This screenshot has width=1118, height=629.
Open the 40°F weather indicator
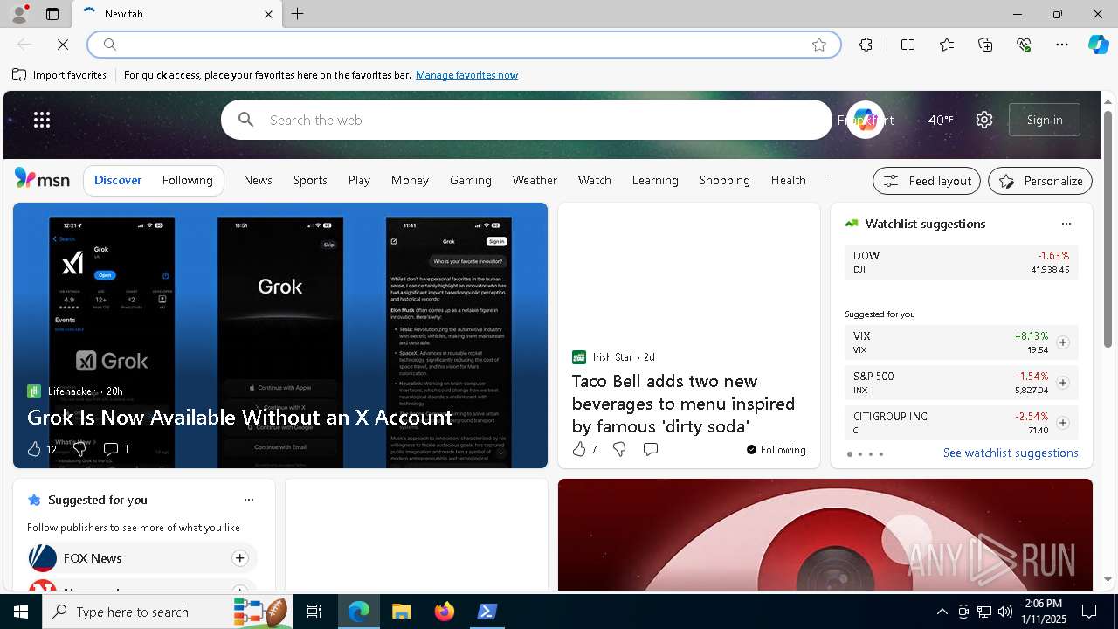[x=940, y=120]
